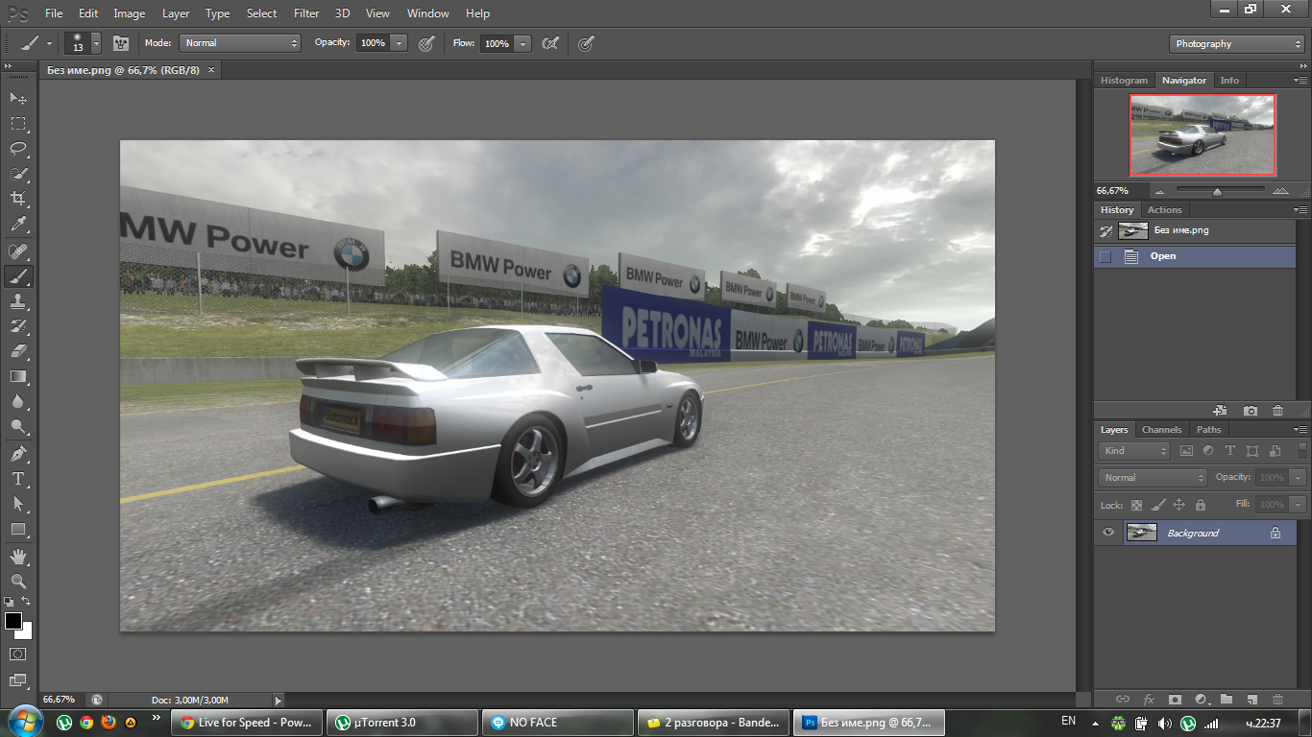Select the Rectangular Marquee tool
The width and height of the screenshot is (1312, 737).
[x=18, y=123]
